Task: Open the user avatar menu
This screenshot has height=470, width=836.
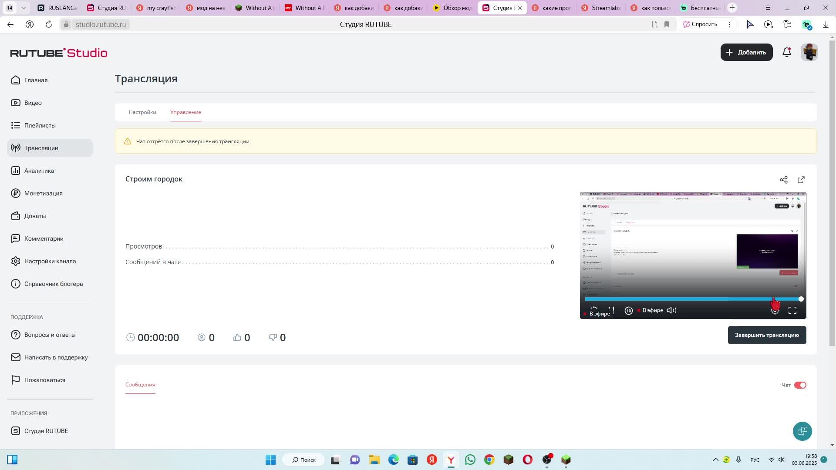Action: click(x=809, y=52)
